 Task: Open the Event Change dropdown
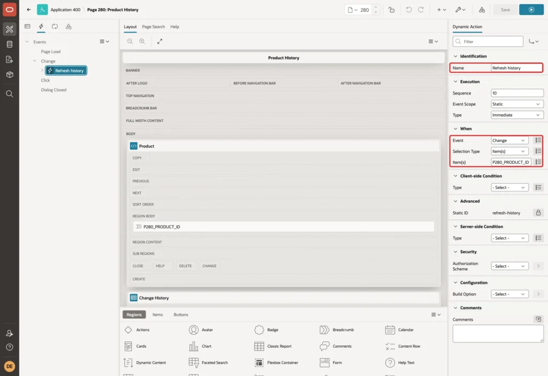[x=509, y=140]
